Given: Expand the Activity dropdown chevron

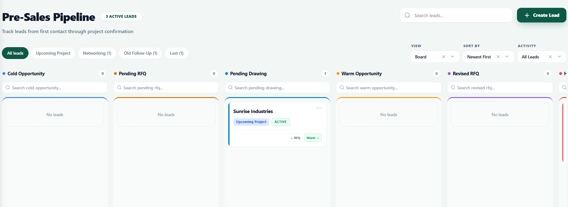Looking at the screenshot, I should [x=559, y=57].
